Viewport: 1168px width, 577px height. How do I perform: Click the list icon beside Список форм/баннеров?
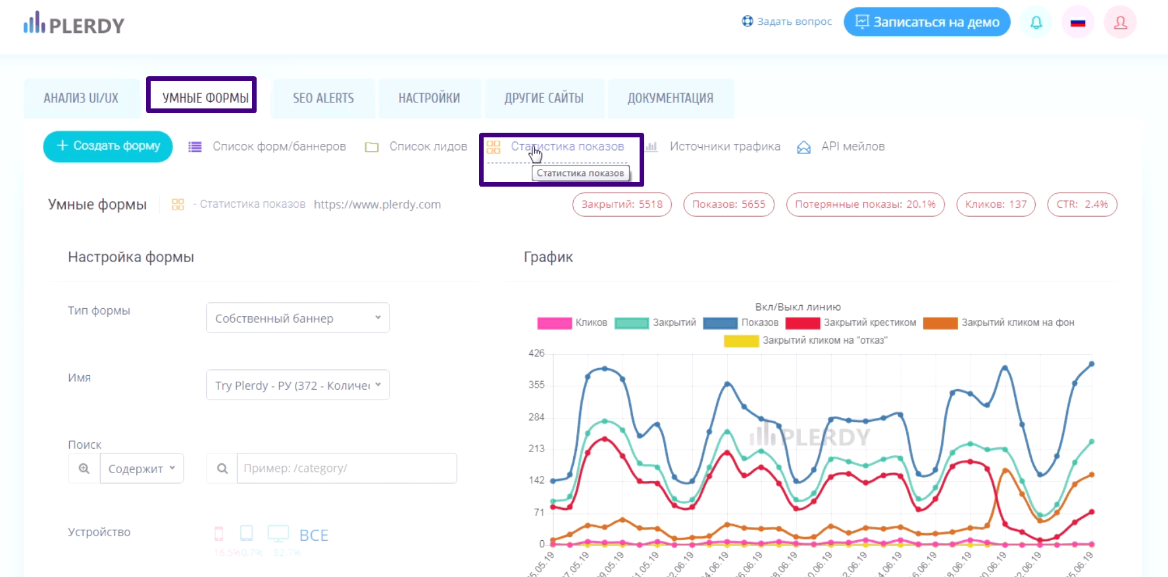tap(195, 147)
